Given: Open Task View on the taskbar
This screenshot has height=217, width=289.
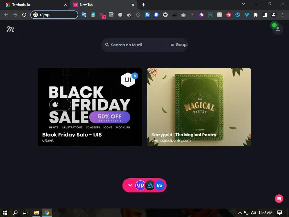Looking at the screenshot, I should point(25,213).
